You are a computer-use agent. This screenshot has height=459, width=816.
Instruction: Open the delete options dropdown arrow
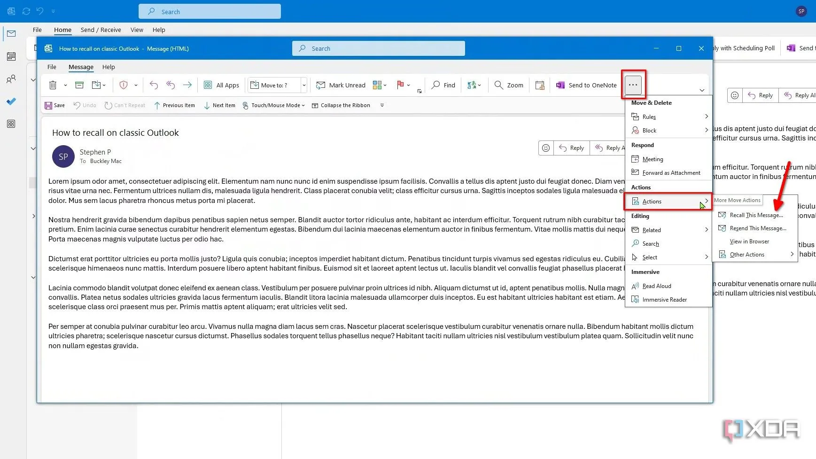click(x=65, y=85)
